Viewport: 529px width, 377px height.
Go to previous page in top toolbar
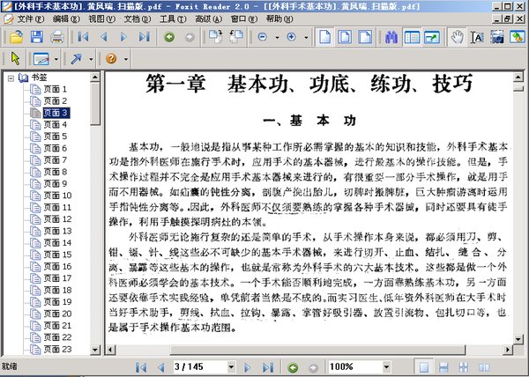[103, 37]
